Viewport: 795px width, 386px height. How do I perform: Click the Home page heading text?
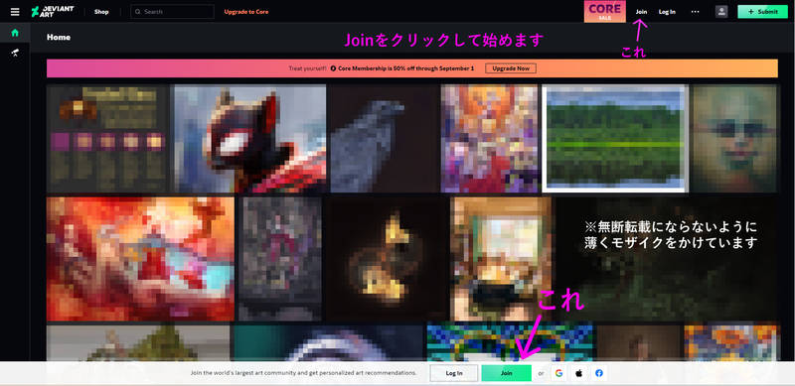tap(59, 37)
